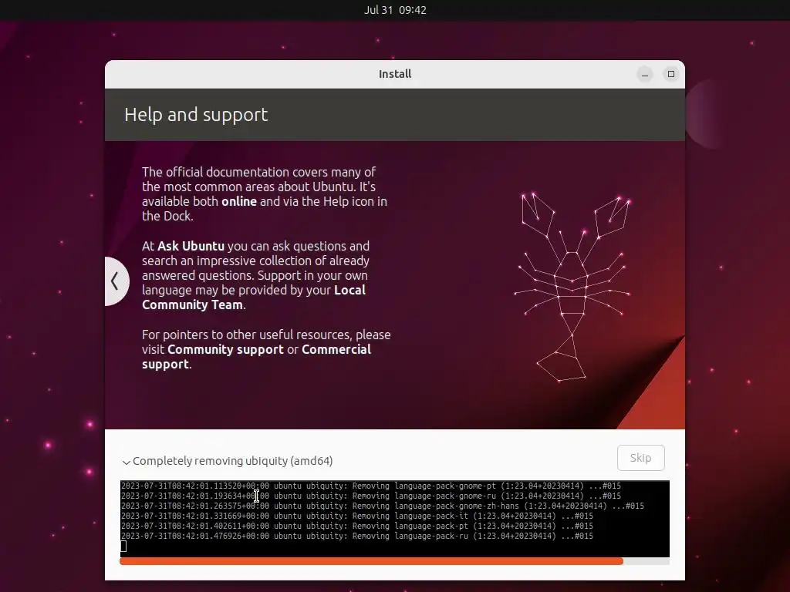The image size is (790, 592).
Task: Click the Skip button
Action: coord(641,458)
